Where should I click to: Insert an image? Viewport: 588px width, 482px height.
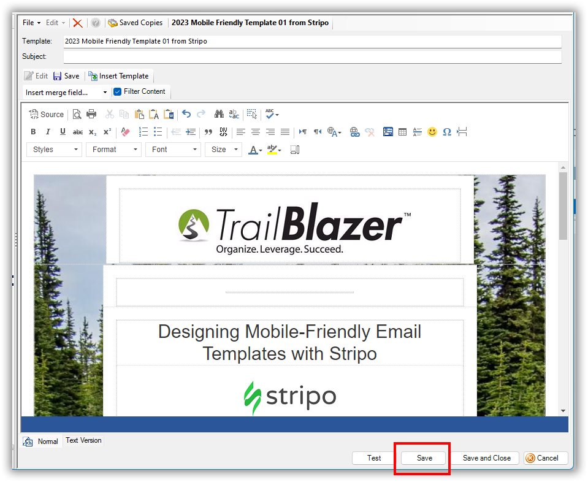tap(388, 132)
